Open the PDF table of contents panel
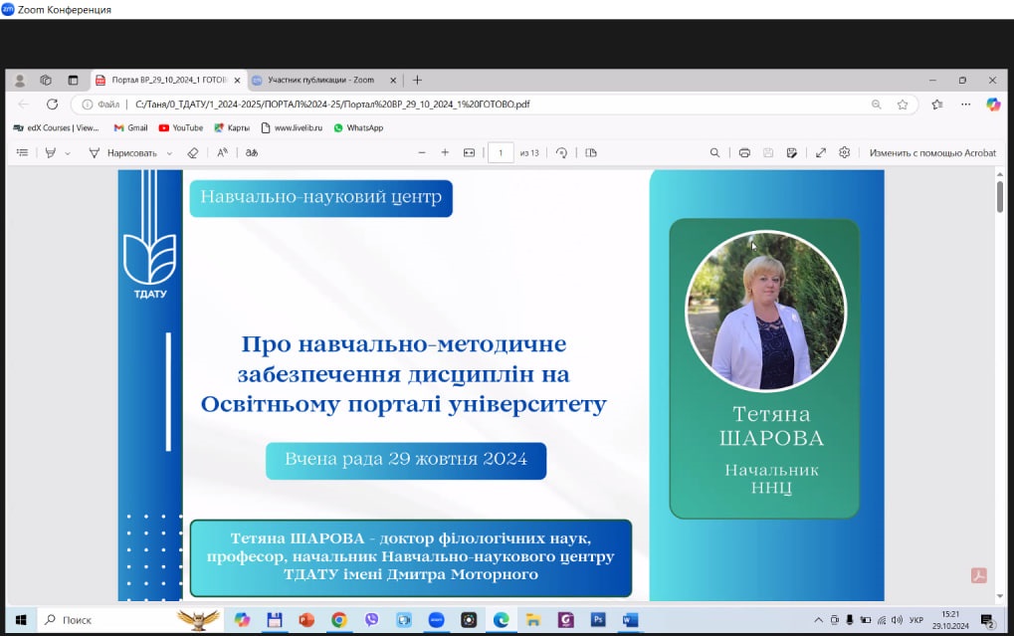The height and width of the screenshot is (636, 1014). pos(22,153)
